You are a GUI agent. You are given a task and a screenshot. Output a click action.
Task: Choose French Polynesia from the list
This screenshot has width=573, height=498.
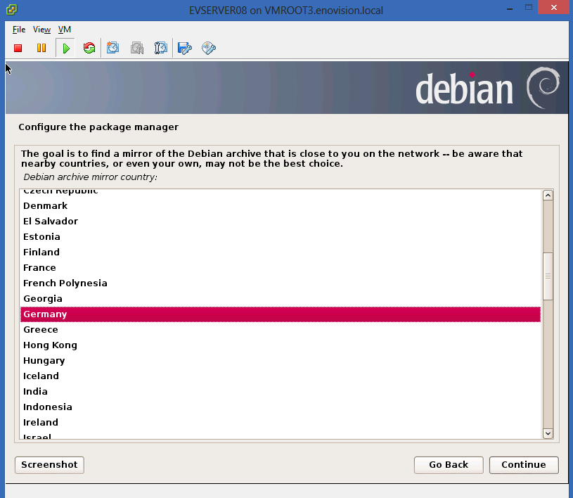pyautogui.click(x=281, y=283)
